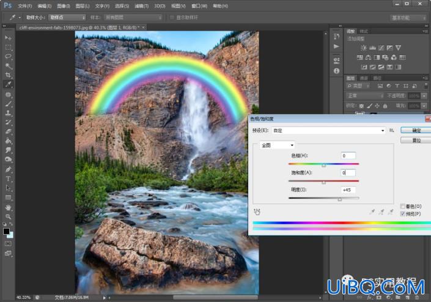
Task: Open the History panel icon
Action: point(336,37)
